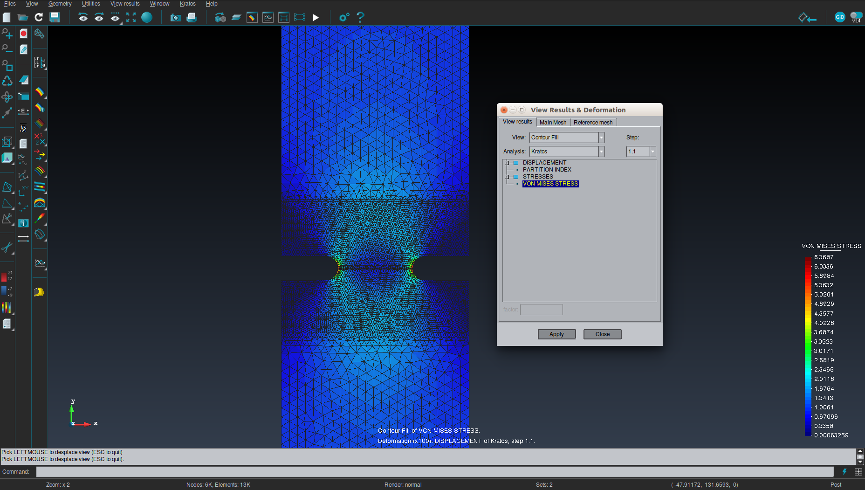Viewport: 865px width, 490px height.
Task: Switch to the Main Mesh tab
Action: (553, 123)
